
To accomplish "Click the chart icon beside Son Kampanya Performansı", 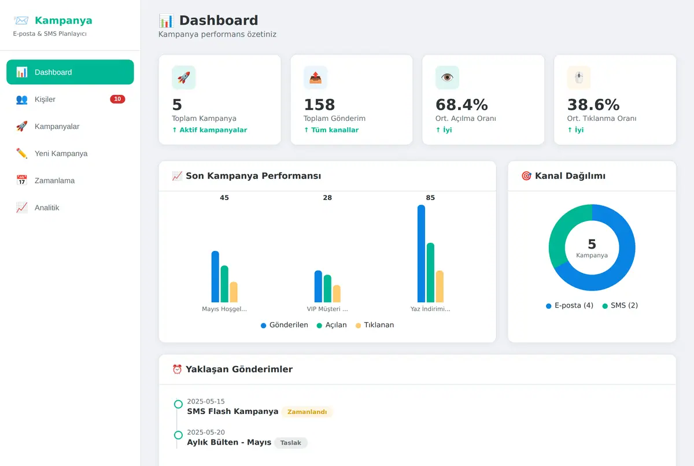I will (178, 176).
